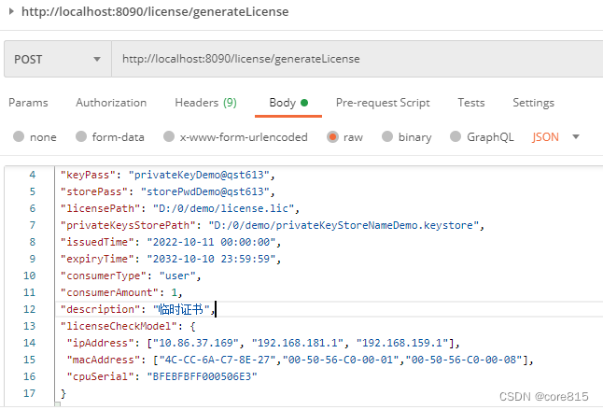This screenshot has width=603, height=410.
Task: Select the raw body radio button
Action: (x=332, y=136)
